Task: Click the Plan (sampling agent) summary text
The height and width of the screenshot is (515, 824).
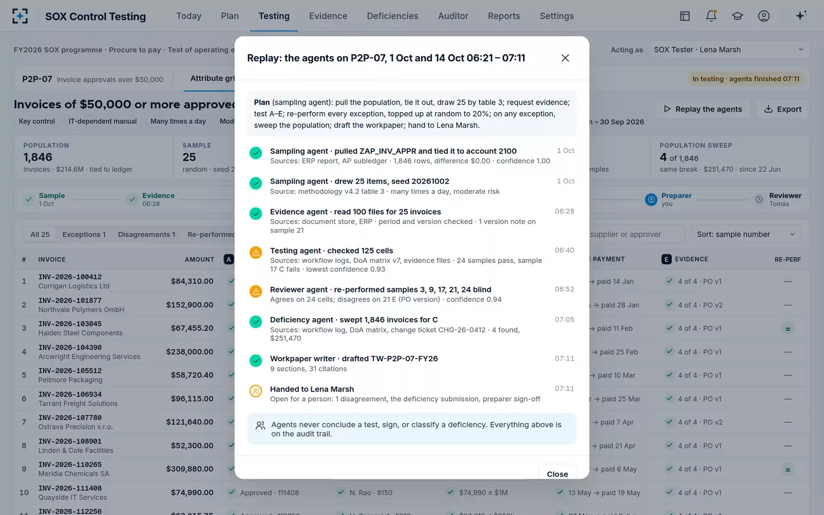Action: pos(412,113)
